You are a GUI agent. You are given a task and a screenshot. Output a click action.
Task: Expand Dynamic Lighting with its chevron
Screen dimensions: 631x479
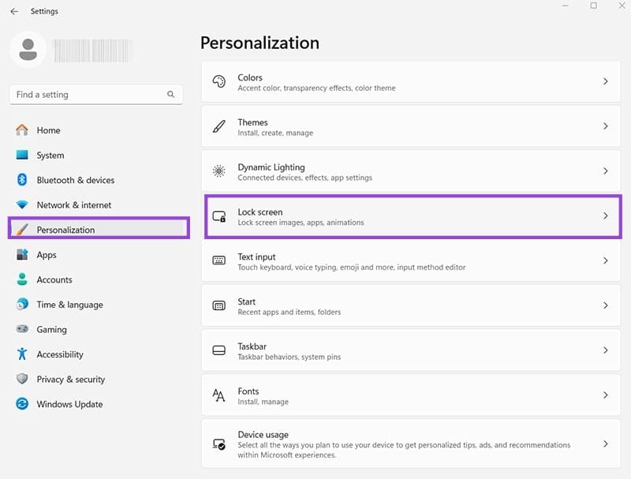[x=606, y=171]
